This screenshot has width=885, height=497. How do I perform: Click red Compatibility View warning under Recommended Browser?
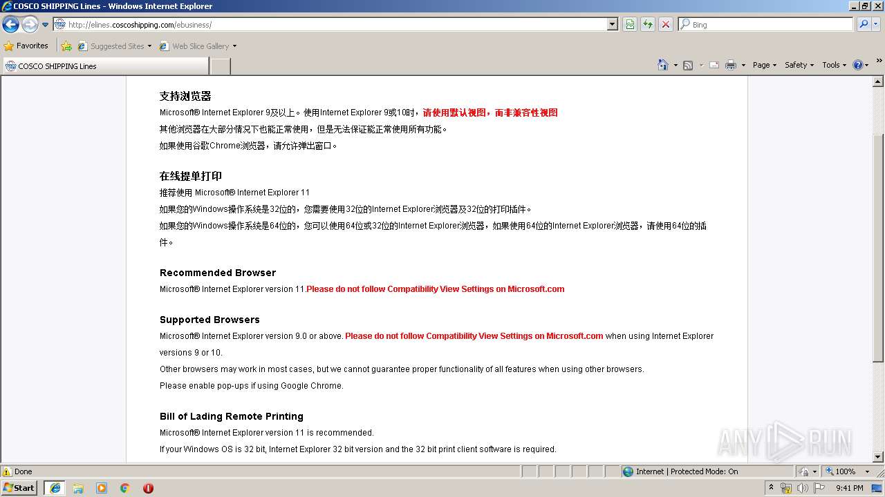(x=436, y=289)
